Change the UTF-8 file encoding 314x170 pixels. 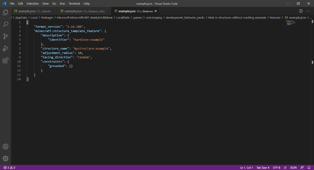tap(277, 167)
